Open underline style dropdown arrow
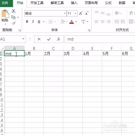135x135 pixels. [x=43, y=22]
